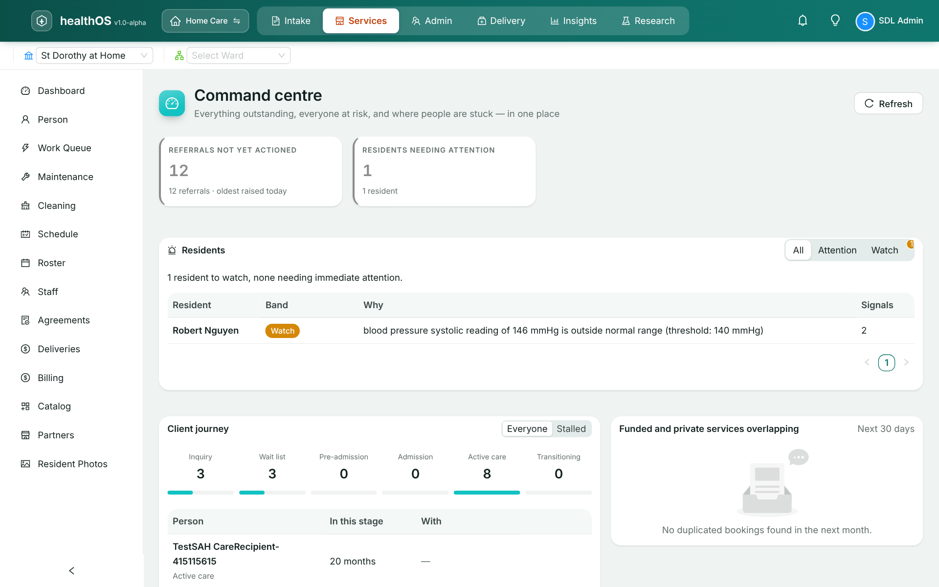
Task: Click the Refresh button
Action: click(888, 103)
